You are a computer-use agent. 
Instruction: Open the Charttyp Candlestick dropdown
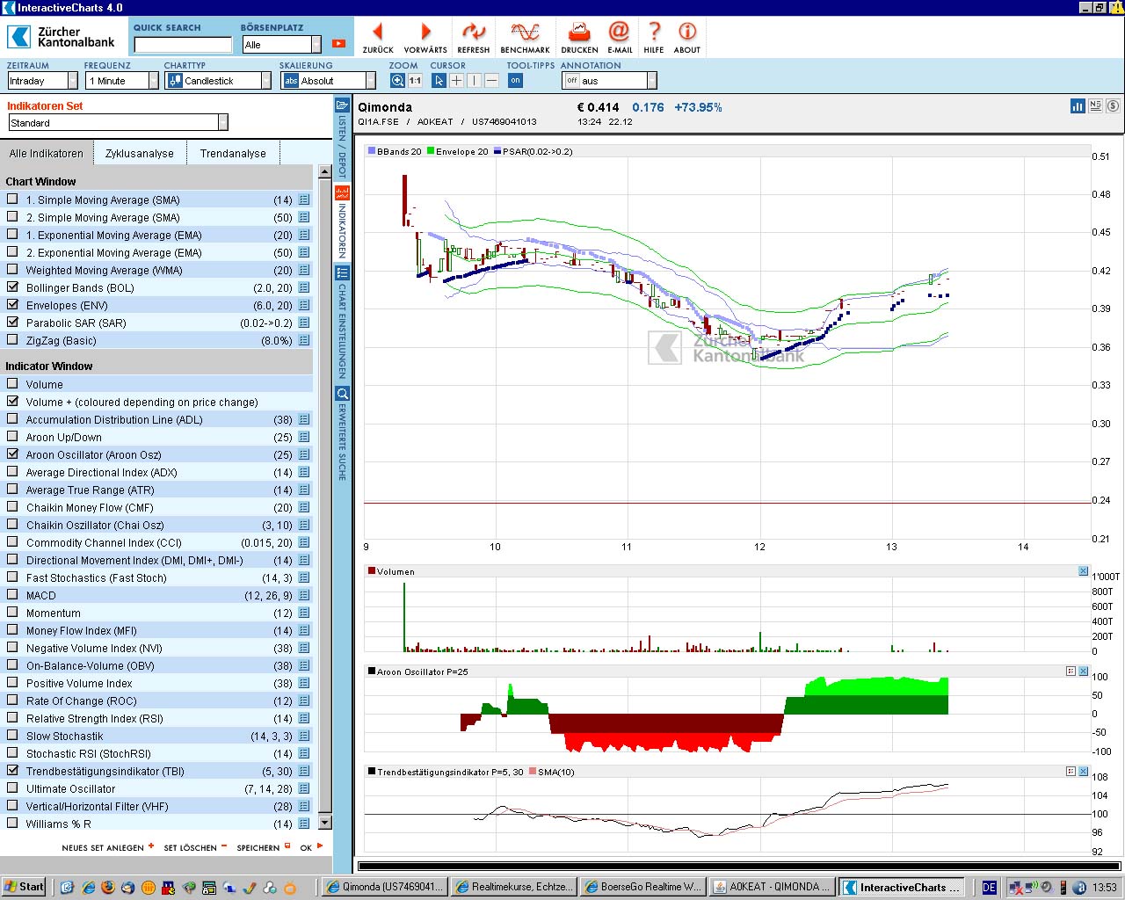click(265, 81)
